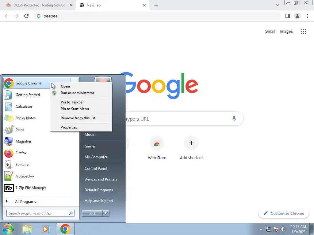Image resolution: width=314 pixels, height=235 pixels.
Task: Close the New Tab tab
Action: click(x=144, y=5)
